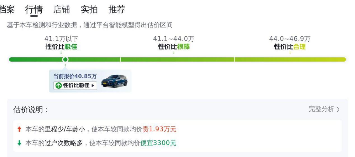This screenshot has height=157, width=355.
Task: Click the 便宜3300元 green price text
Action: 158,143
